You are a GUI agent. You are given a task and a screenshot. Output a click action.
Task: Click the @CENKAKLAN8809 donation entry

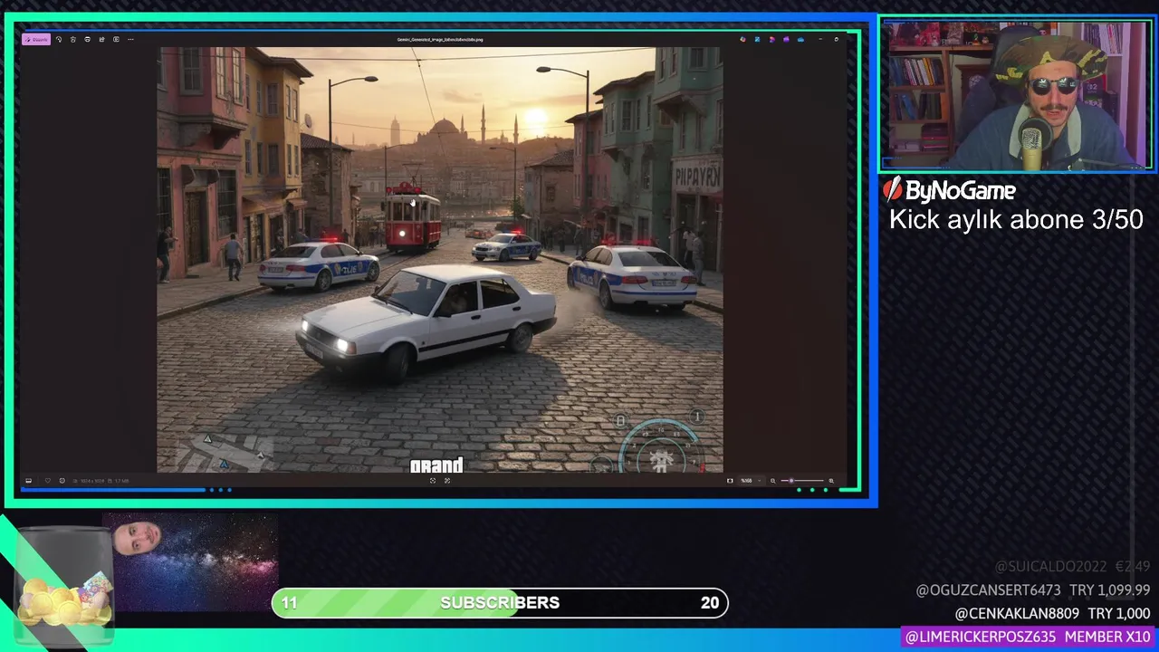[x=1052, y=614]
